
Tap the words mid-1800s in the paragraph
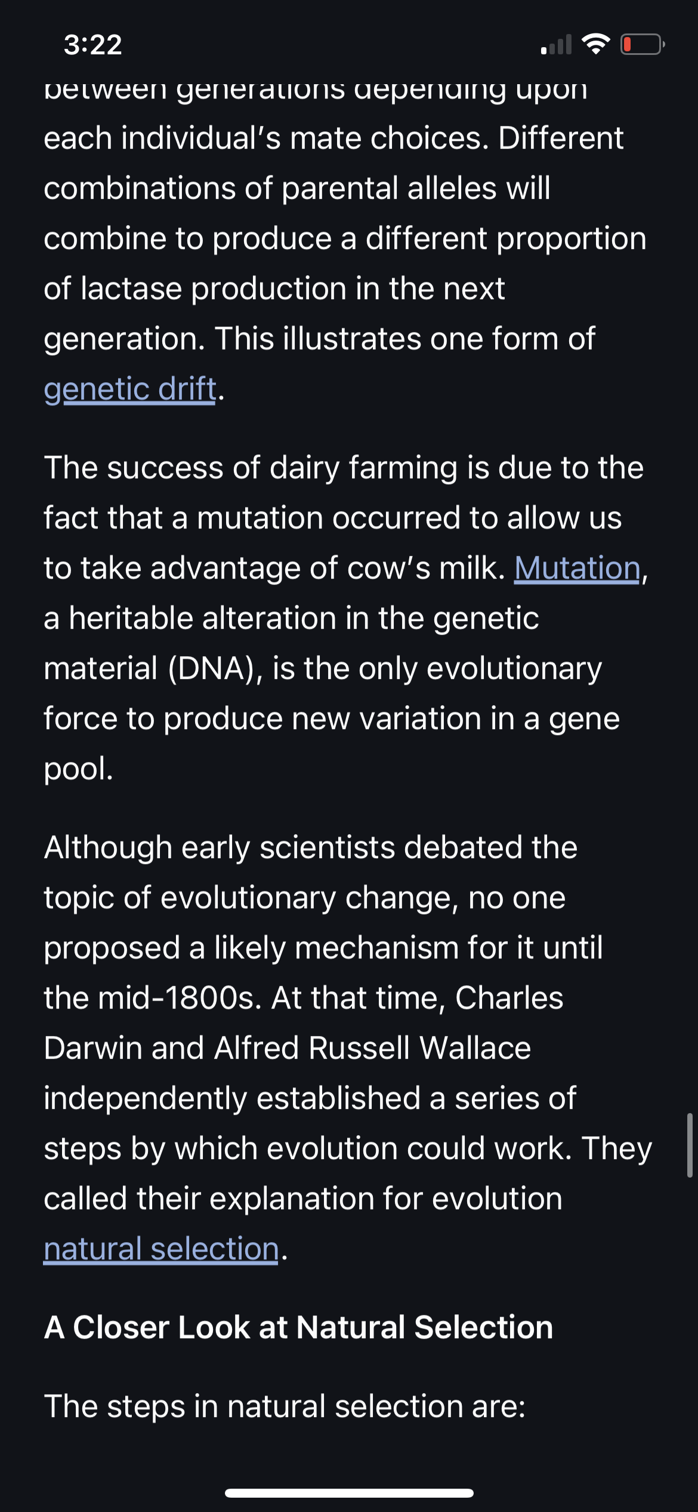tap(180, 998)
